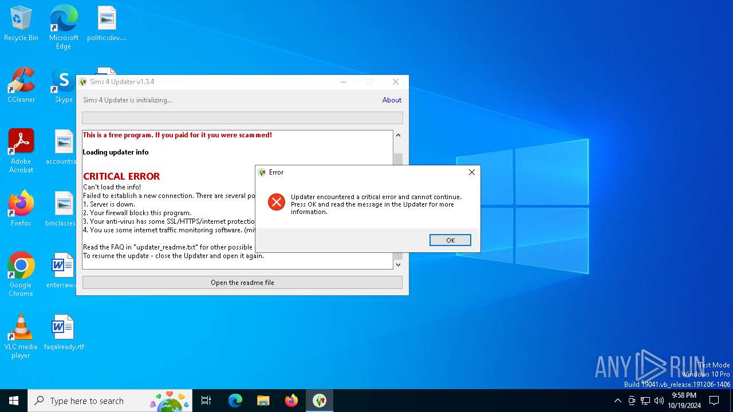This screenshot has height=412, width=733.
Task: Click the Sims 4 Updater title bar icon
Action: click(x=83, y=82)
